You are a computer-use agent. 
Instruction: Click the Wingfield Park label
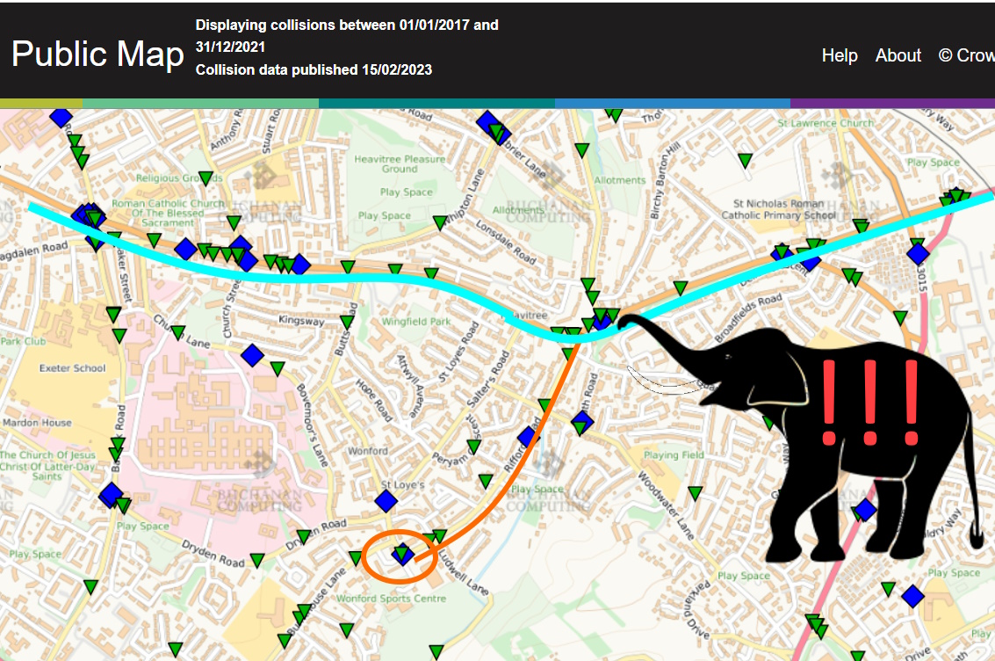415,322
